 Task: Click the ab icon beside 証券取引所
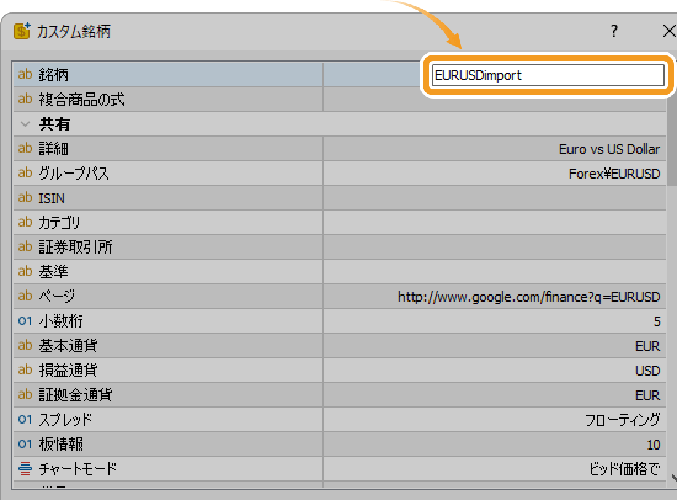click(25, 247)
